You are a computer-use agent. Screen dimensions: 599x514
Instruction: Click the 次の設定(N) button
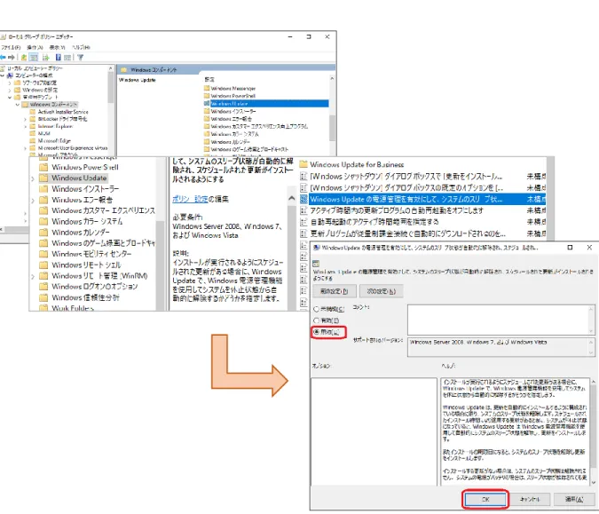pos(382,291)
